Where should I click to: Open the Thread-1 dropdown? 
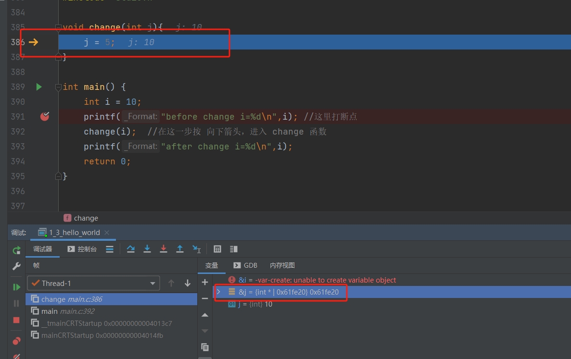[x=93, y=284]
